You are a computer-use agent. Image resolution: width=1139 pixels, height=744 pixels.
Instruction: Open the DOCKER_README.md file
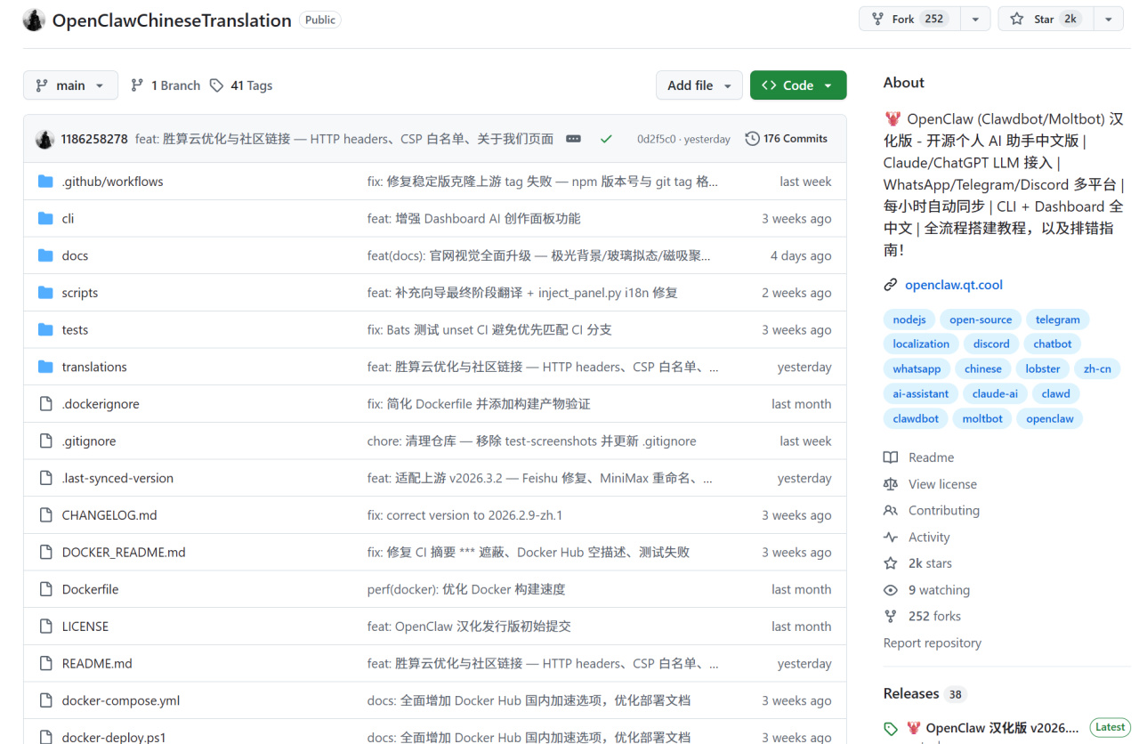pyautogui.click(x=124, y=553)
